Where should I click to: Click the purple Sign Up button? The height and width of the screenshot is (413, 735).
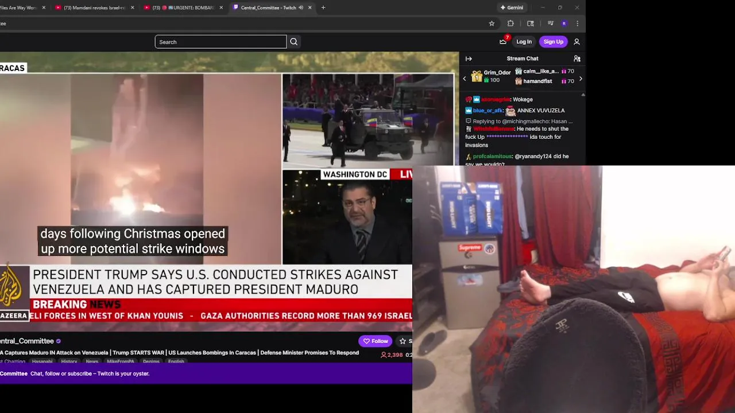[554, 41]
